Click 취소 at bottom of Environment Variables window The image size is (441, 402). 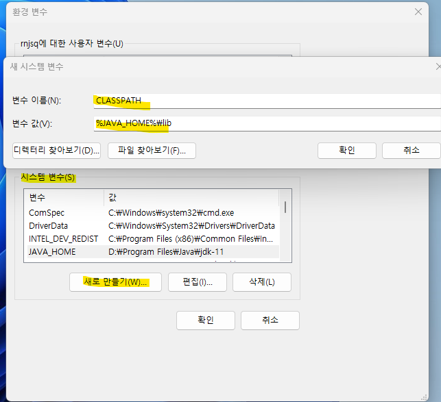coord(270,321)
